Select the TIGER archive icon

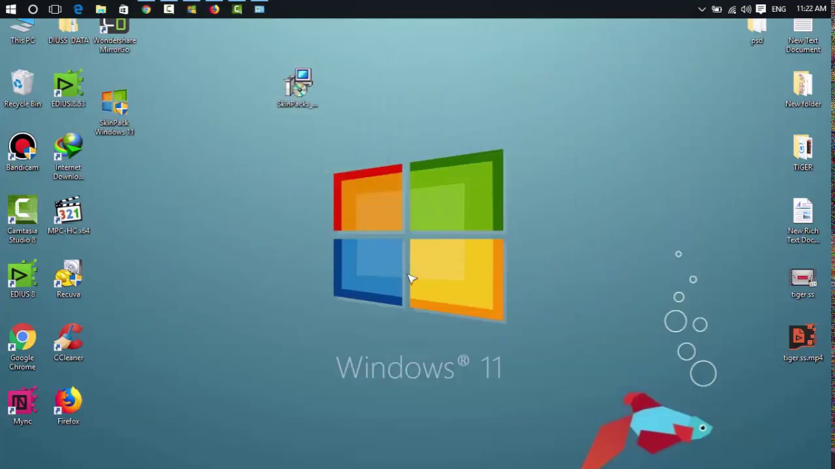(x=803, y=153)
